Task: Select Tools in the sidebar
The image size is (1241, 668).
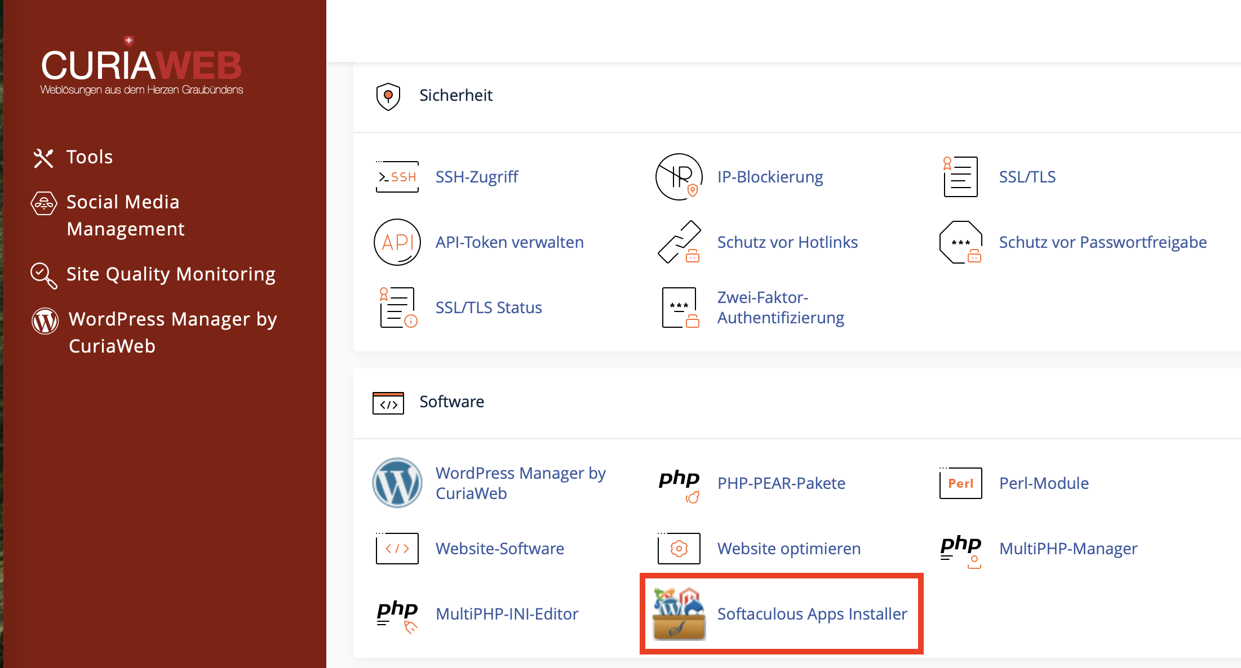Action: pyautogui.click(x=90, y=157)
